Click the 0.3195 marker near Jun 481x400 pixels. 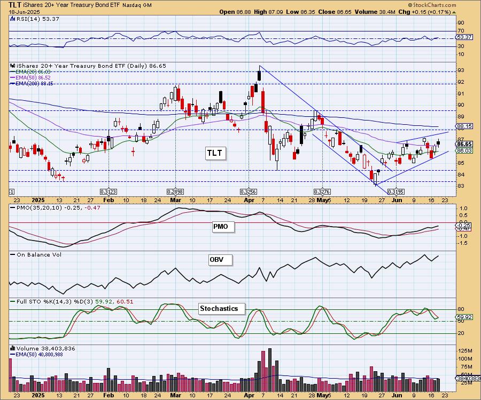396,192
